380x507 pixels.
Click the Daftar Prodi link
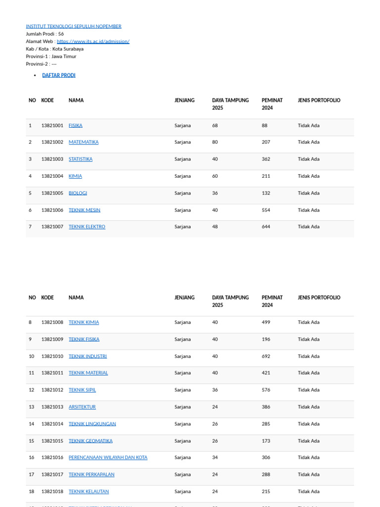[59, 75]
